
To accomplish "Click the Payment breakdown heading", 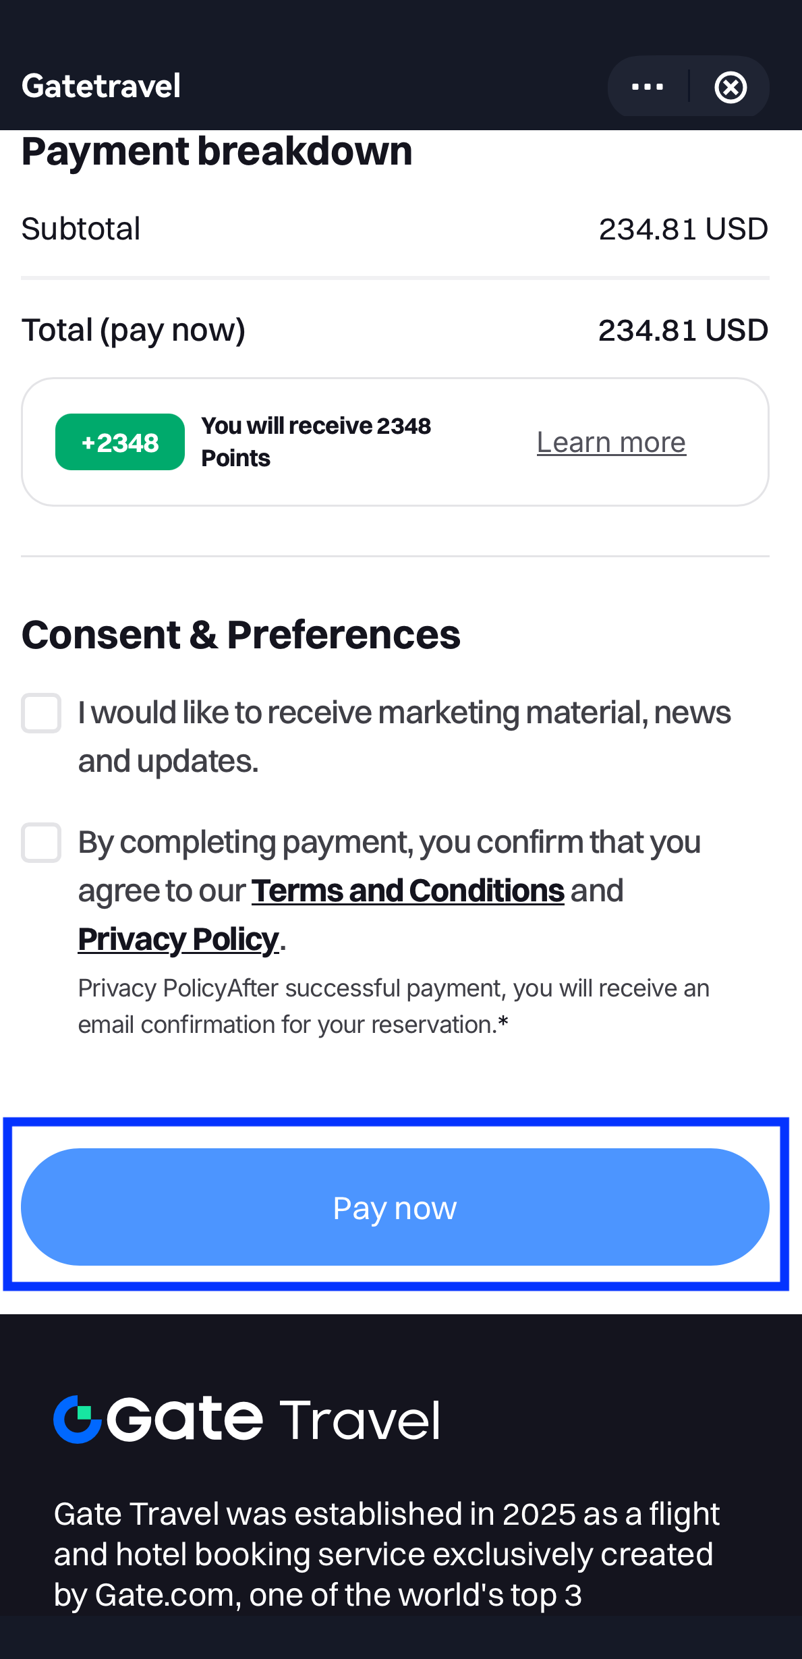I will pyautogui.click(x=217, y=151).
